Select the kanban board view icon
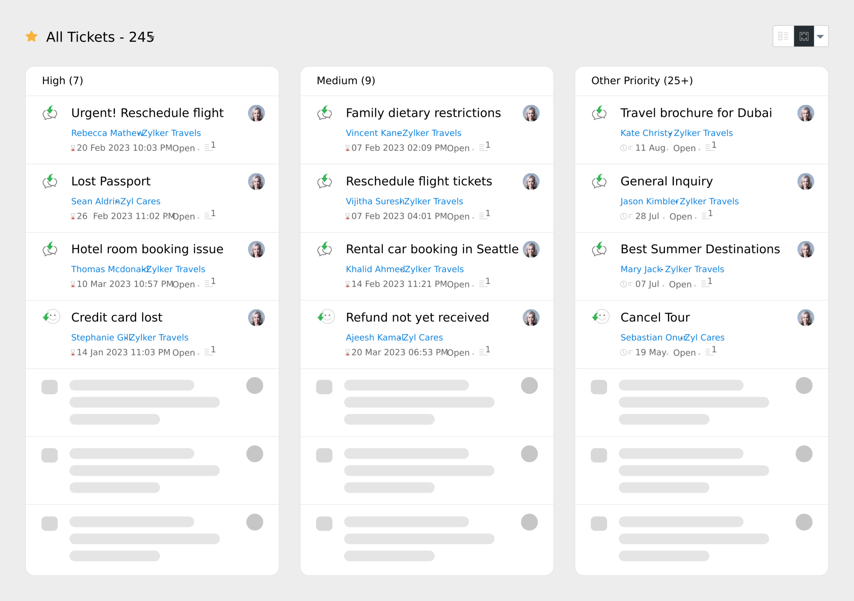 (804, 36)
